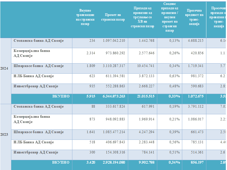Click the 2023 year label cell
Viewport: 227px width, 170px height.
tap(5, 135)
